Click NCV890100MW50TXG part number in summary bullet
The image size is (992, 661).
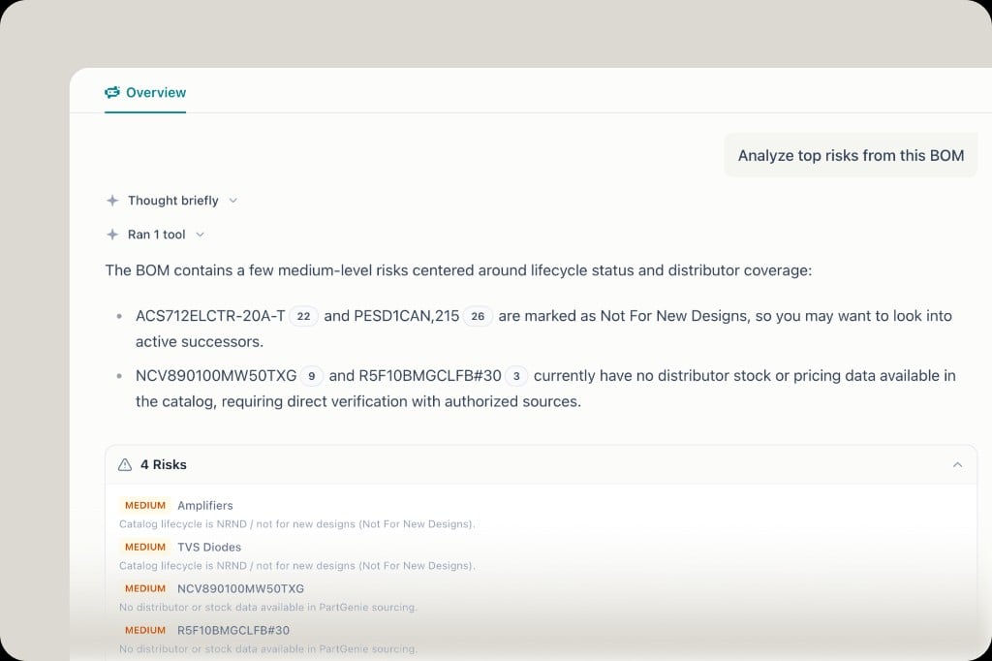[x=216, y=376]
